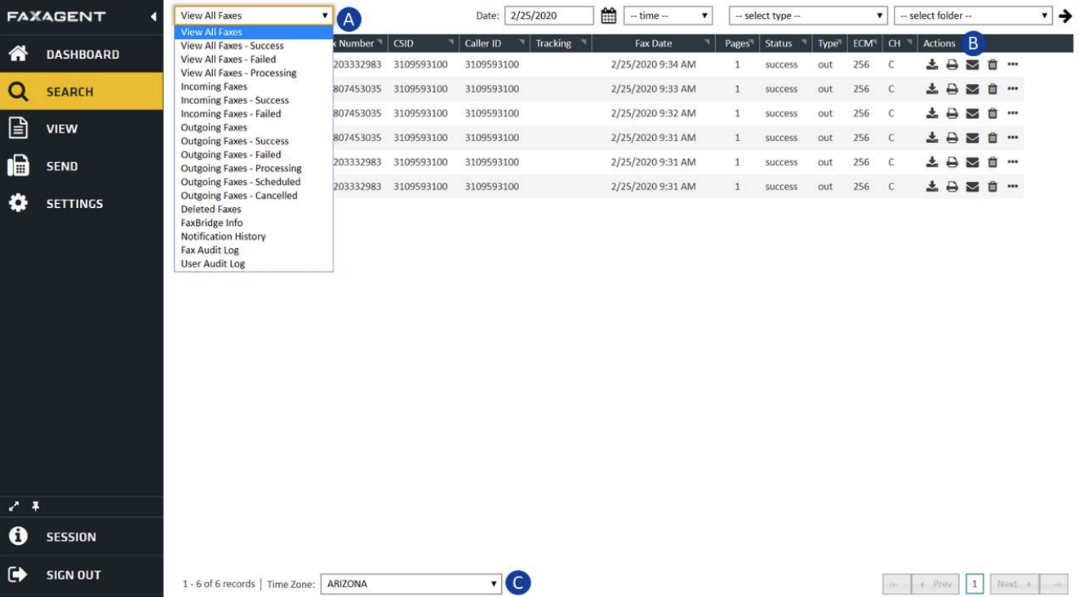Select FaxBridge Info option
This screenshot has height=597, width=1079.
[x=254, y=223]
